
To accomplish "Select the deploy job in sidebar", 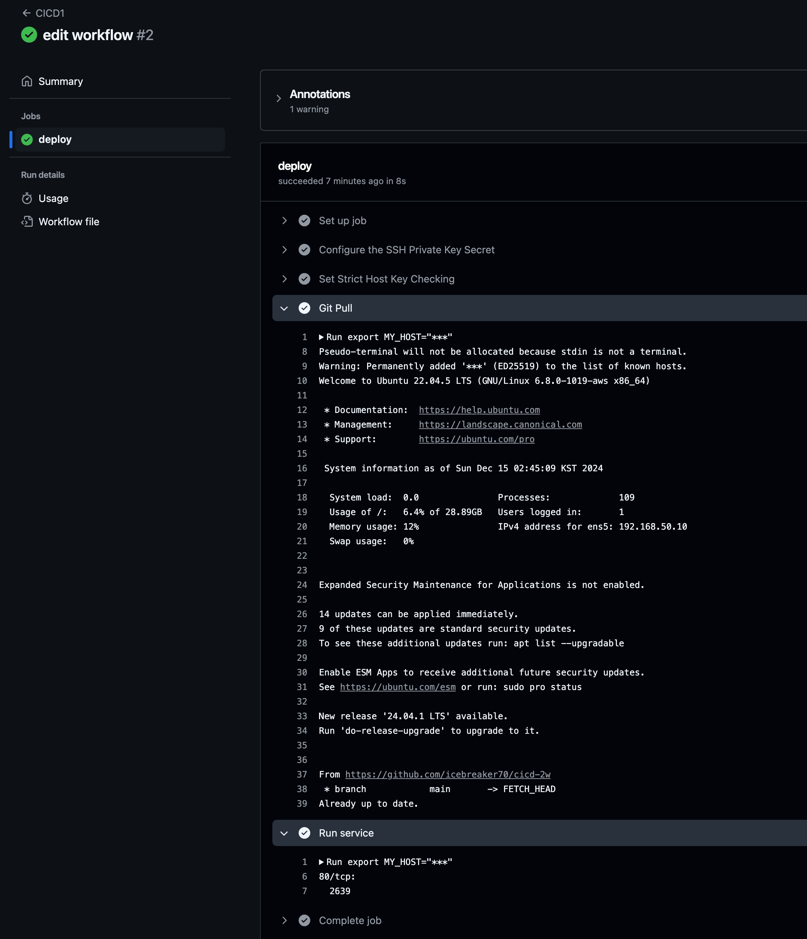I will point(55,140).
